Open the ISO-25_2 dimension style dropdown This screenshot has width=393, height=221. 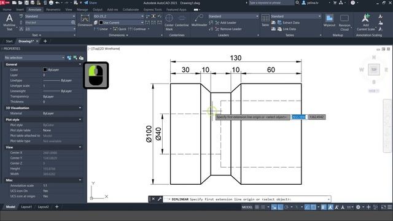[x=119, y=17]
